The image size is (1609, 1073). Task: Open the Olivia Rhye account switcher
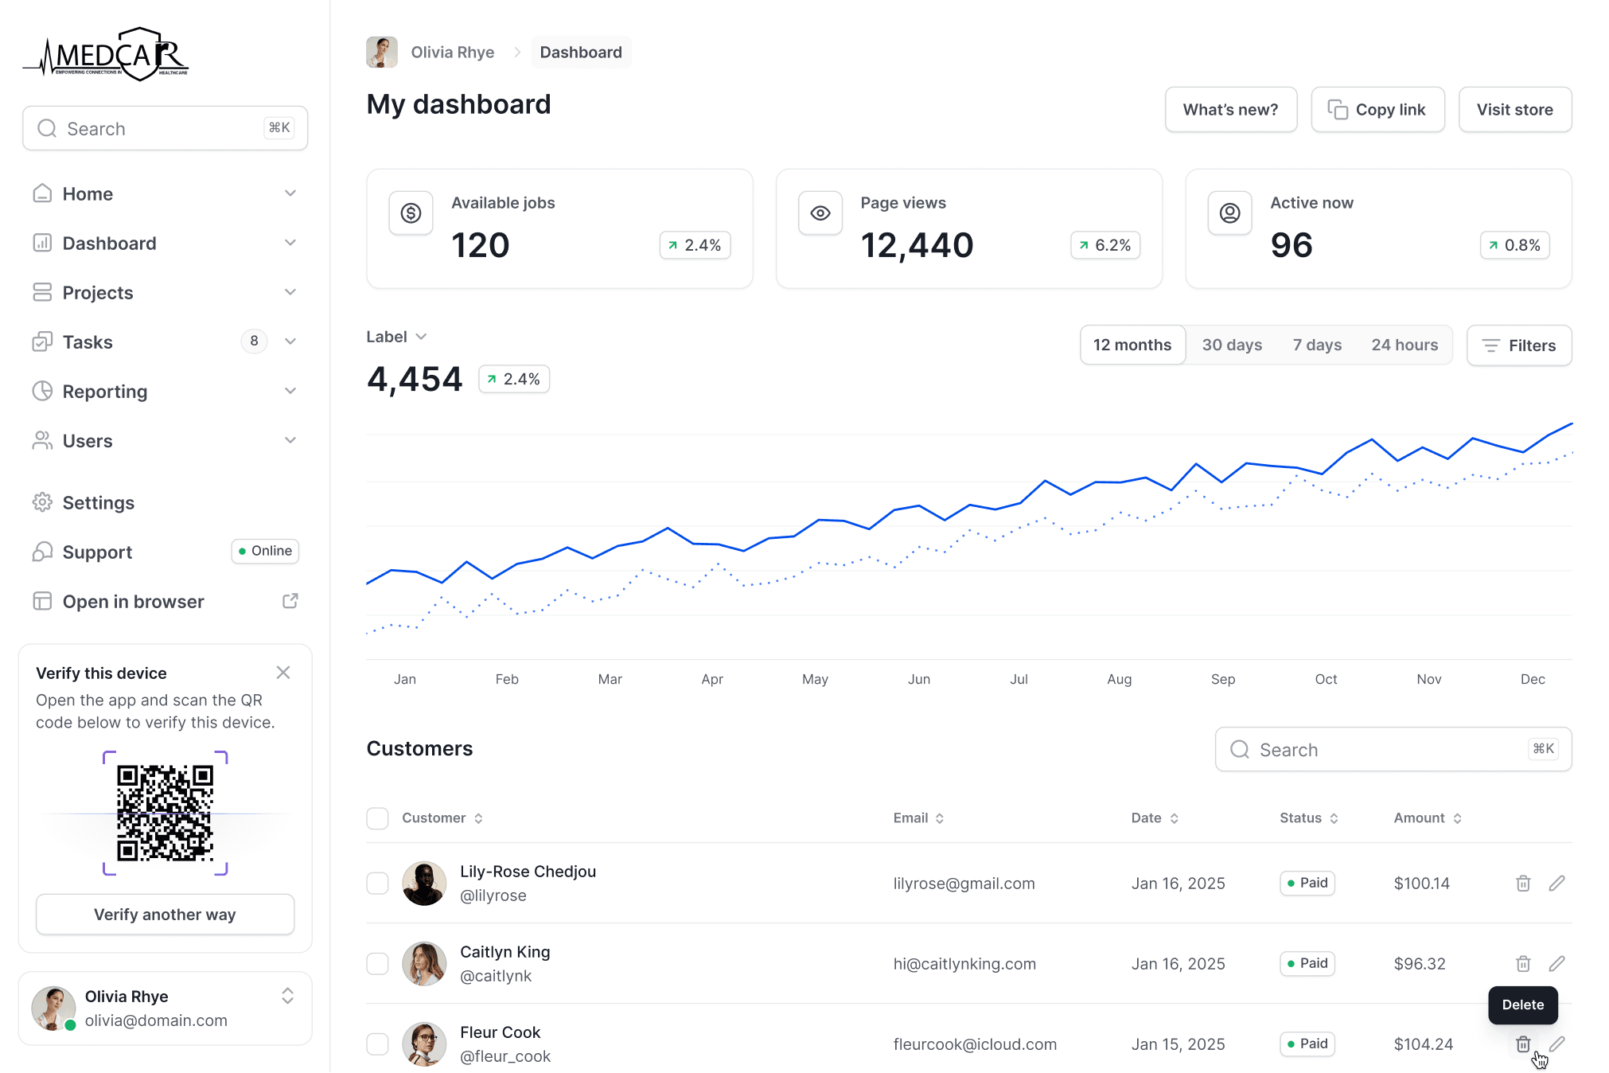(287, 997)
